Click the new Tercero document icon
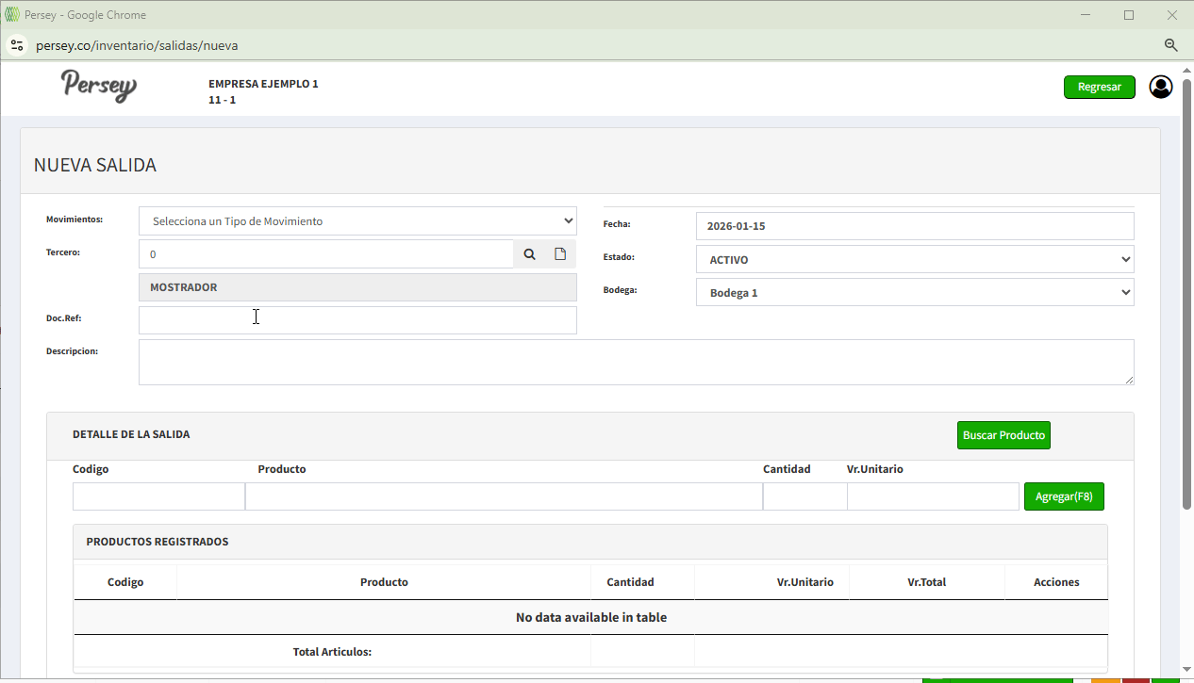Viewport: 1194px width, 683px height. (560, 254)
